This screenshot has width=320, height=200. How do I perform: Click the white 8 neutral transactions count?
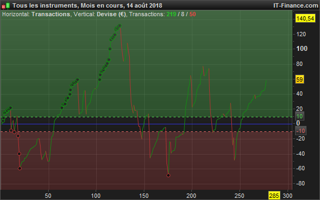coord(183,14)
